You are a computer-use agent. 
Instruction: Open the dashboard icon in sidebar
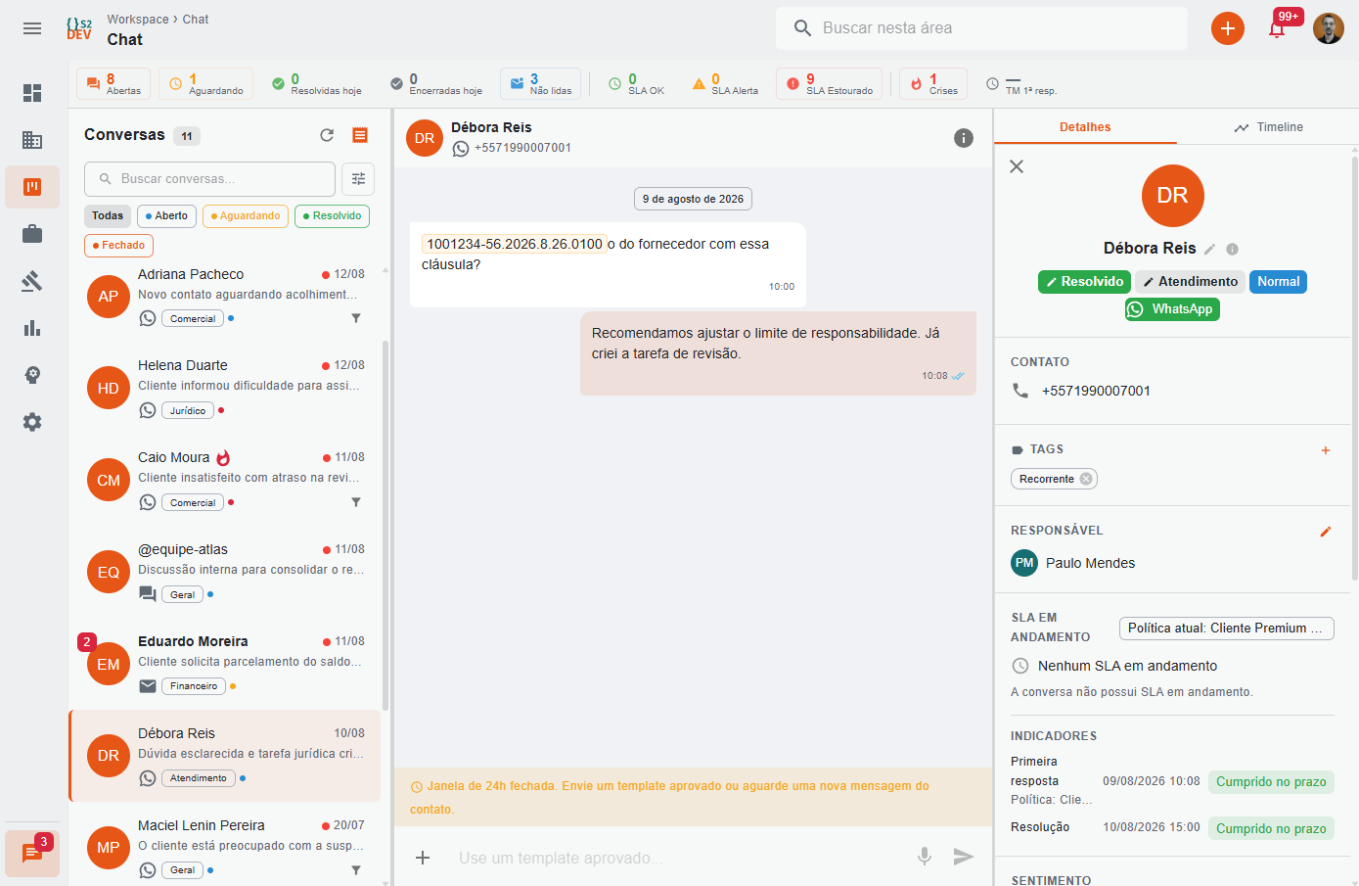click(32, 93)
